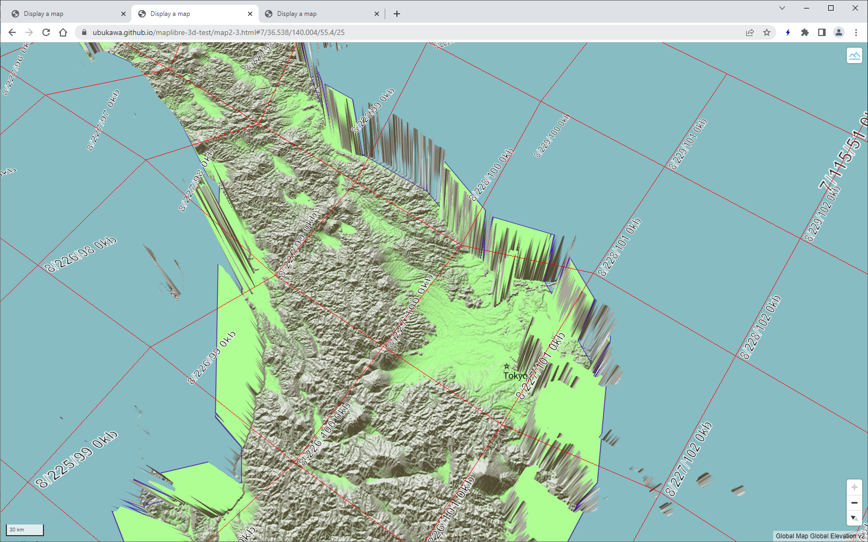Viewport: 868px width, 542px height.
Task: Reset bearing with the compass button
Action: click(854, 518)
